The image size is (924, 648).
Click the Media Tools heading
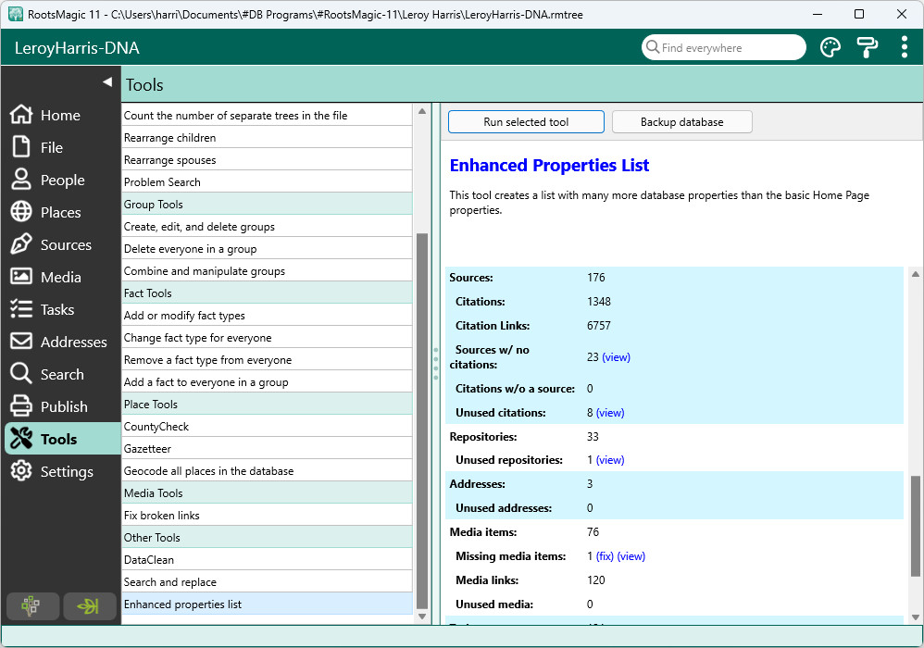pyautogui.click(x=267, y=493)
